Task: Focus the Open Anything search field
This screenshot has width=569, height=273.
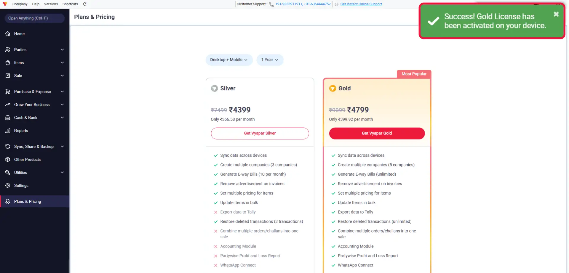Action: 35,18
